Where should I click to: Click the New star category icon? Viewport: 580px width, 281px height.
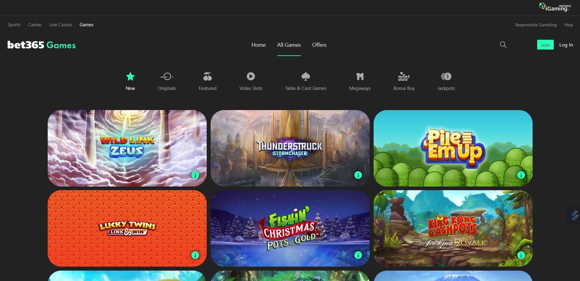tap(130, 76)
